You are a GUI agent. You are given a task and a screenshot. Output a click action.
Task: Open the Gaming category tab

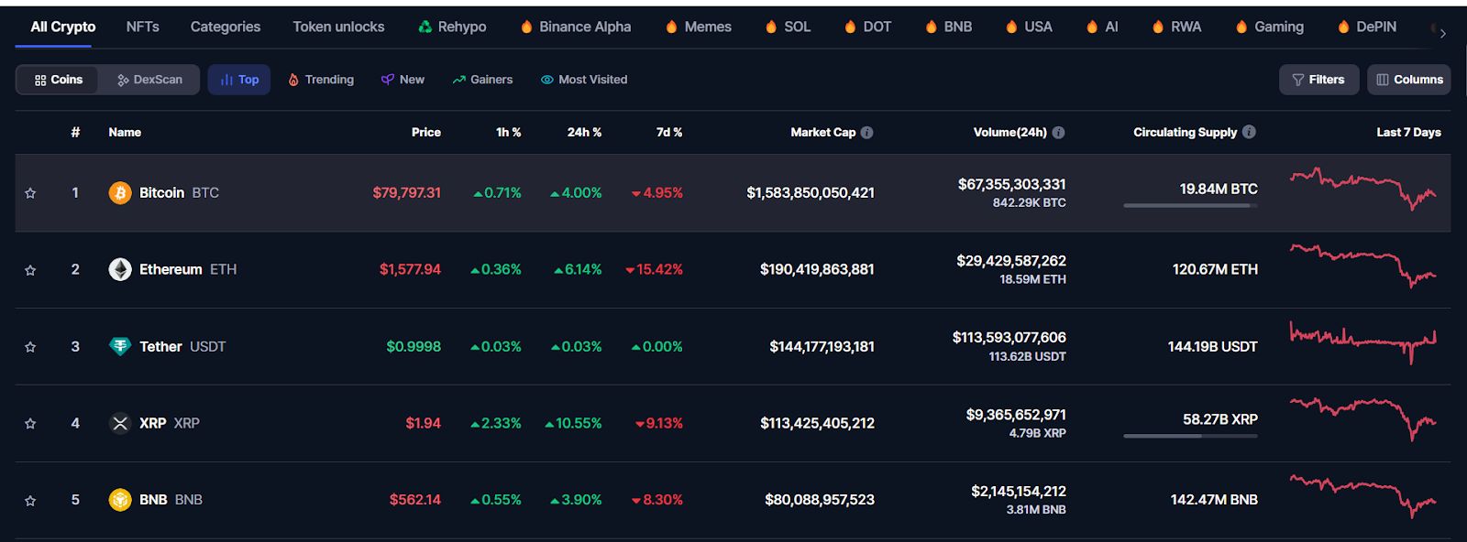point(1270,27)
